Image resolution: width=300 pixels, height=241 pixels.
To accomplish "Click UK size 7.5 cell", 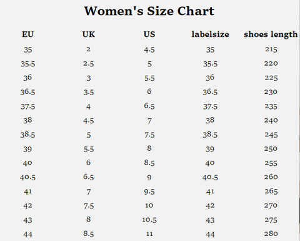I will click(x=89, y=206).
